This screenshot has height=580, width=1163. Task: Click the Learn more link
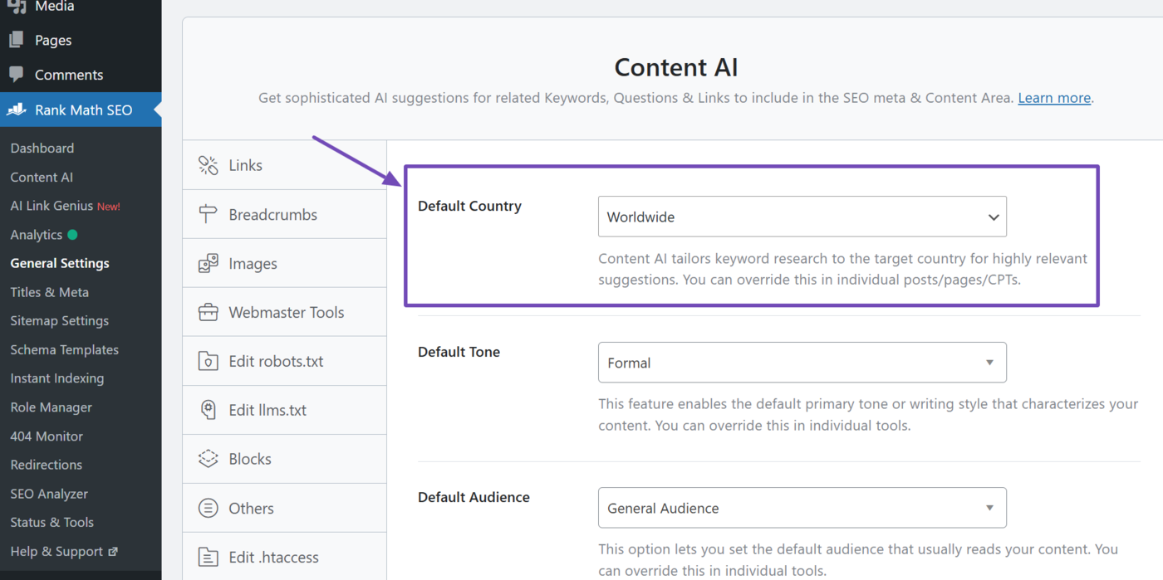(1054, 98)
